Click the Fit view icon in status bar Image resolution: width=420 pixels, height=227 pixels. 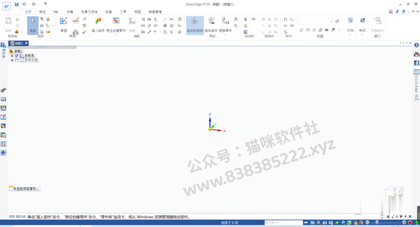325,223
